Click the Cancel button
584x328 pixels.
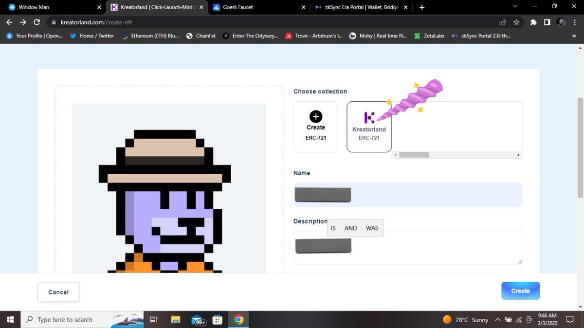click(58, 292)
